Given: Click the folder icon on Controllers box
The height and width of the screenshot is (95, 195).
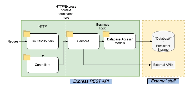Looking at the screenshot, I should click(27, 57).
